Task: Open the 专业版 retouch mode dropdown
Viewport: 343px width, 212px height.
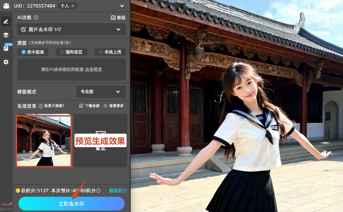Action: [101, 92]
